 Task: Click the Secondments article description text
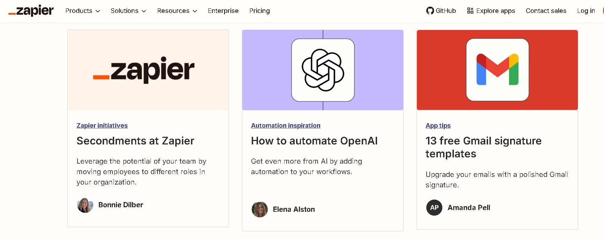141,172
